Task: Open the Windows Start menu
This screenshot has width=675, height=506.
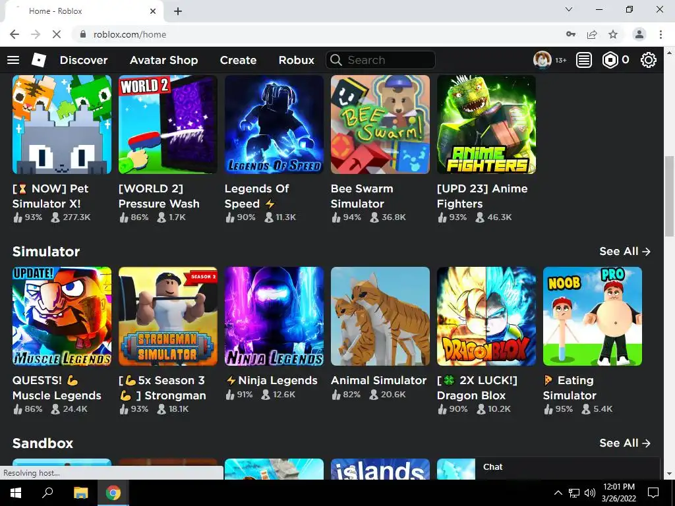Action: (x=16, y=493)
